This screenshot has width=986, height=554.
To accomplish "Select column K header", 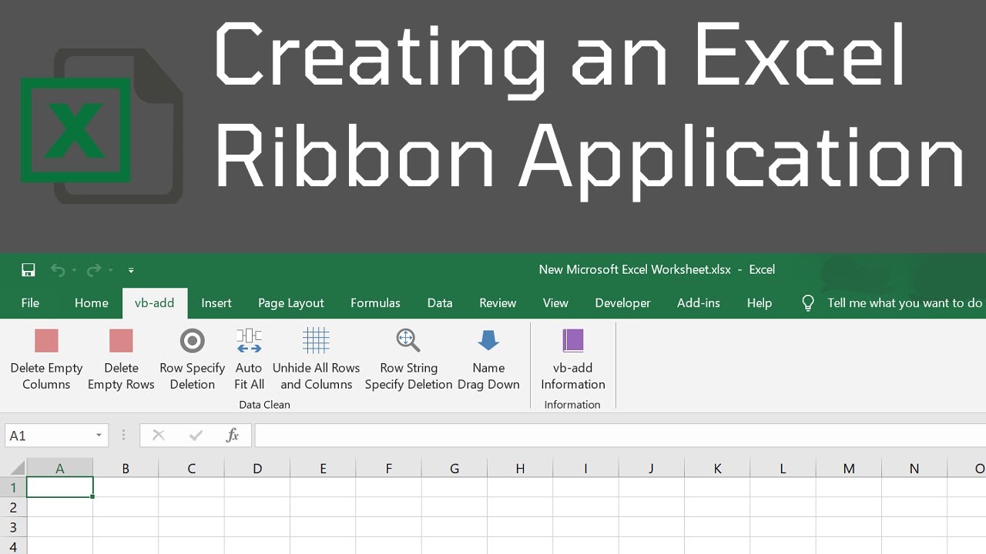I will (x=717, y=468).
